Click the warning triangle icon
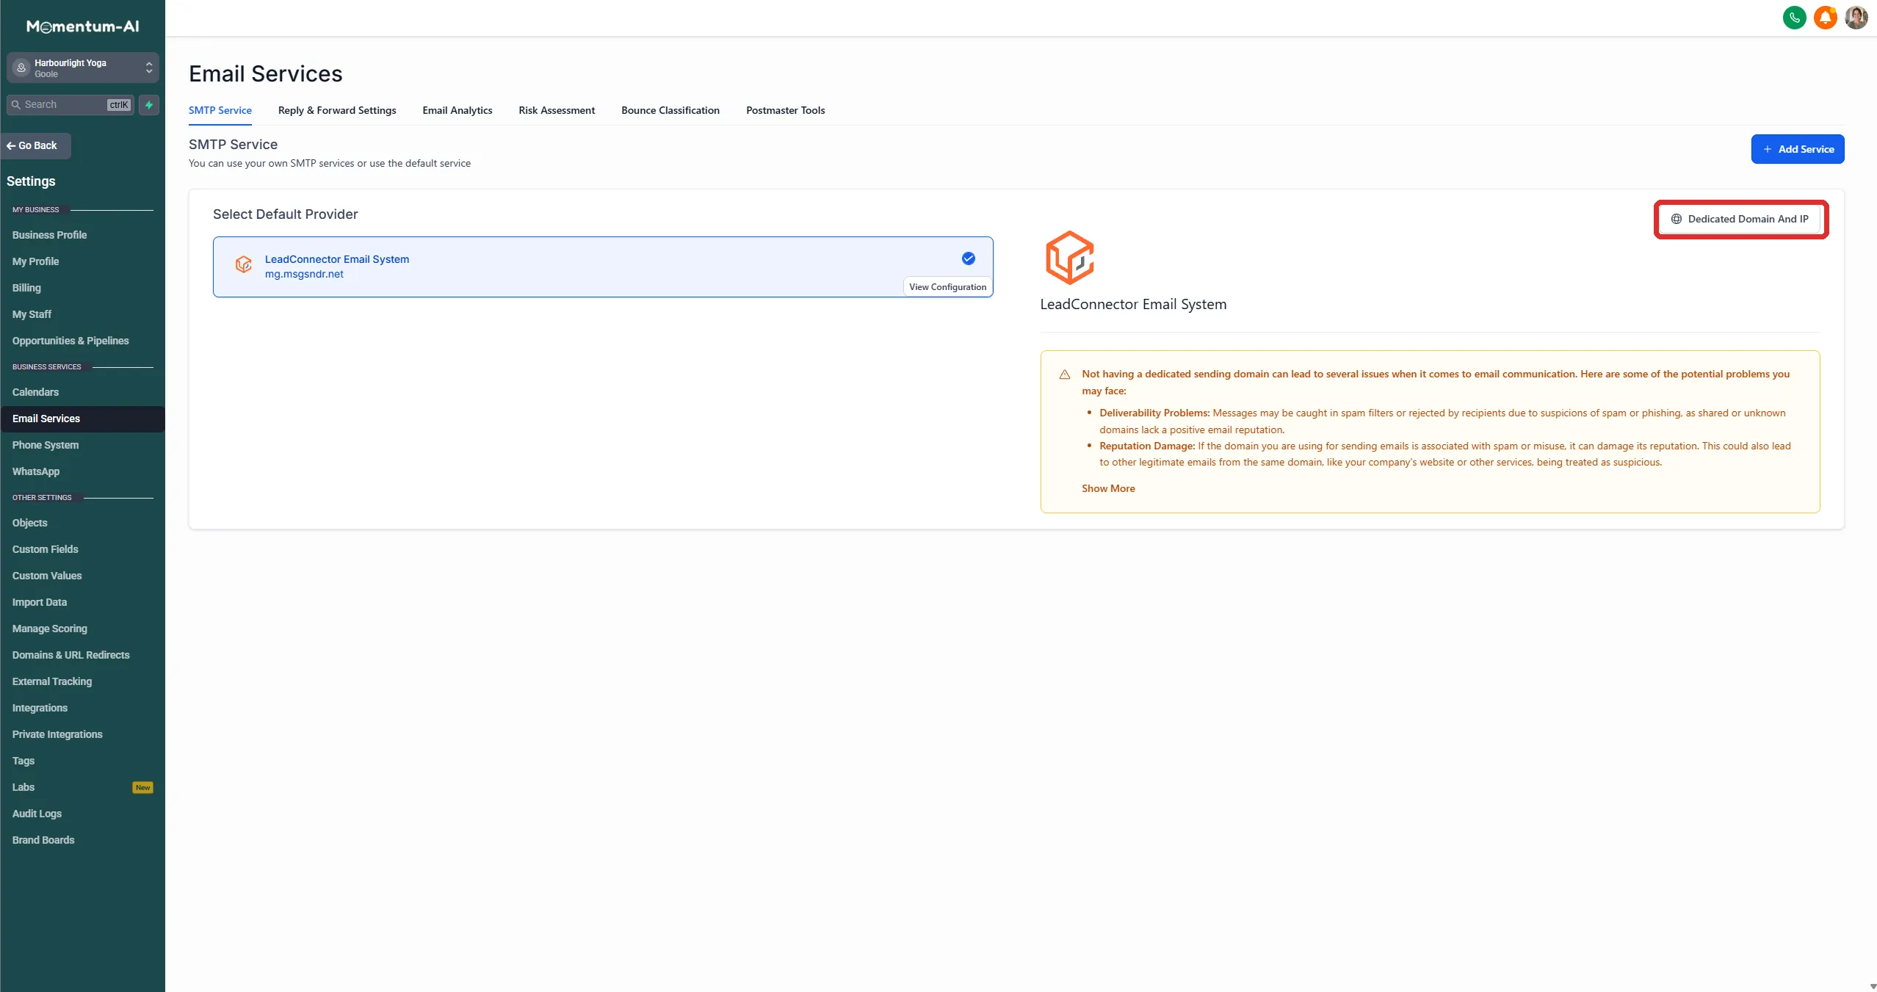The width and height of the screenshot is (1877, 992). tap(1064, 374)
